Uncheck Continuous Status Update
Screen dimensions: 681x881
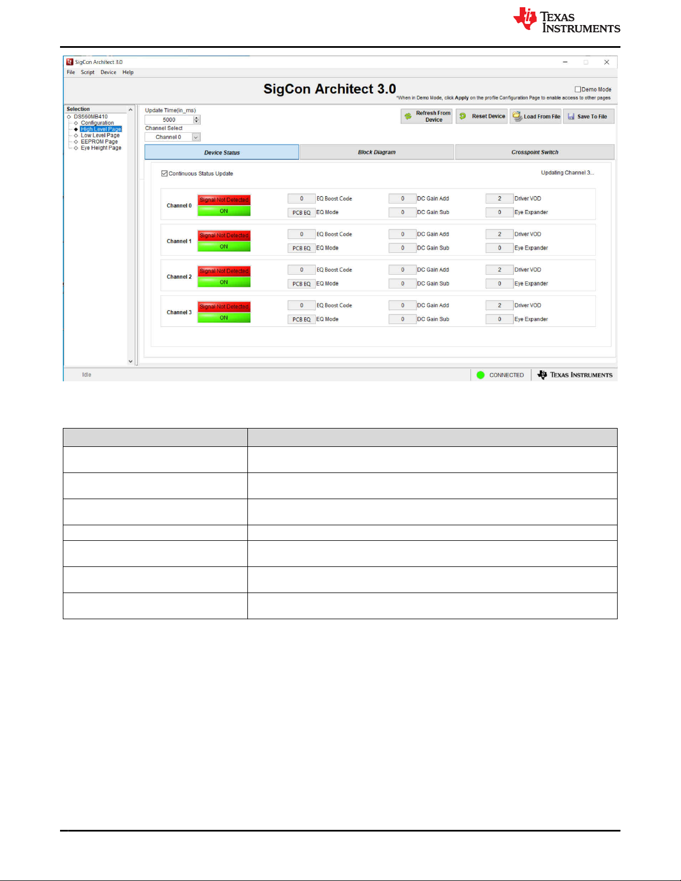[165, 173]
